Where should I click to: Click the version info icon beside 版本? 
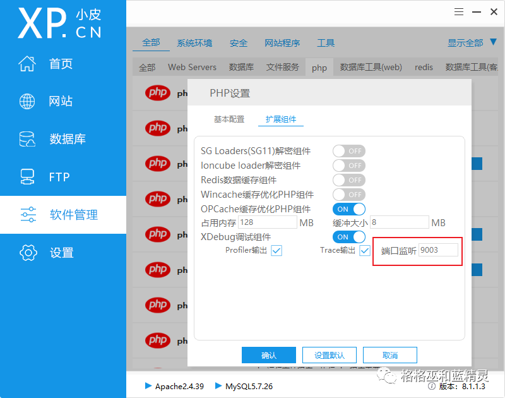coord(432,386)
